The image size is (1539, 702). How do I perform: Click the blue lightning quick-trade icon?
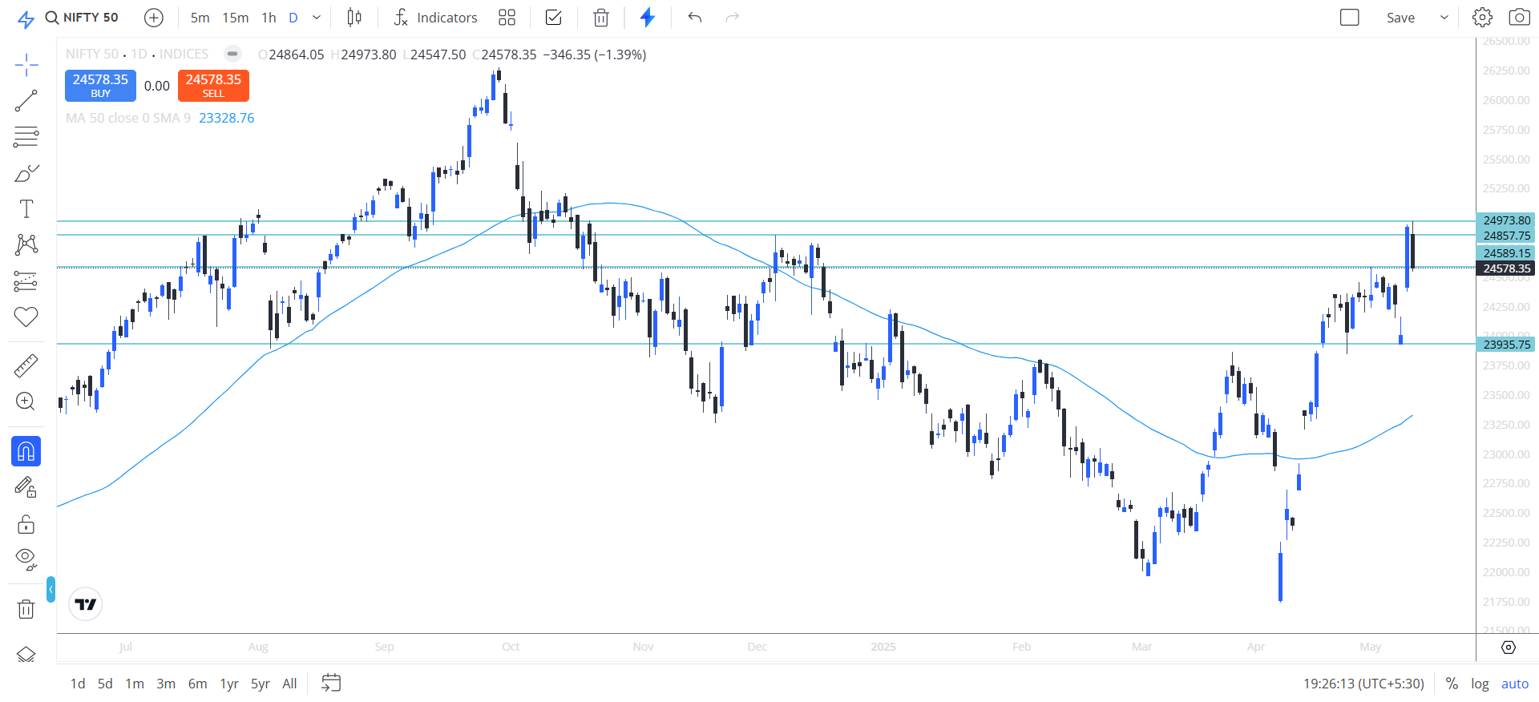(648, 18)
